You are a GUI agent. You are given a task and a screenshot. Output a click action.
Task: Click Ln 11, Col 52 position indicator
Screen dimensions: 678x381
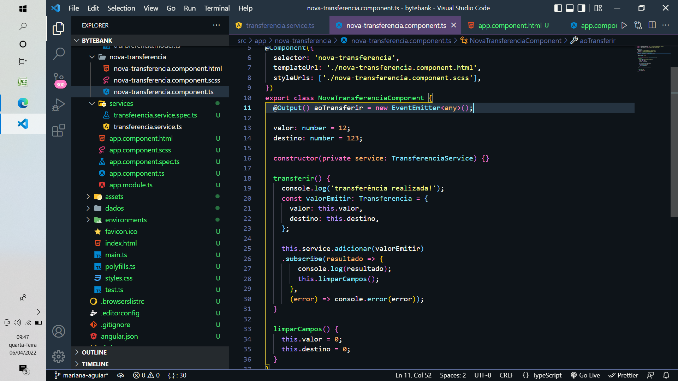pyautogui.click(x=413, y=375)
